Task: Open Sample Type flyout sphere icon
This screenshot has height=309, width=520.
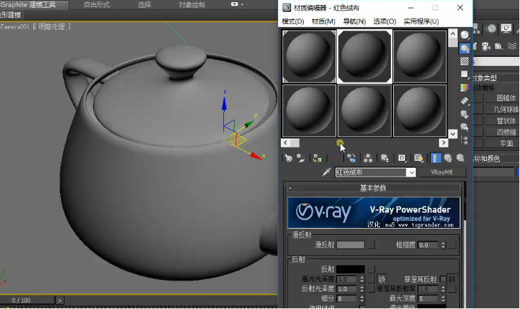Action: click(x=465, y=35)
